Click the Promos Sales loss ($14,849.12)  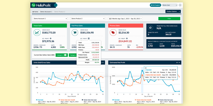pos(125,41)
